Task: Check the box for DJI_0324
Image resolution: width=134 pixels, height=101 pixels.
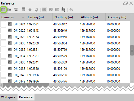Action: click(x=3, y=24)
